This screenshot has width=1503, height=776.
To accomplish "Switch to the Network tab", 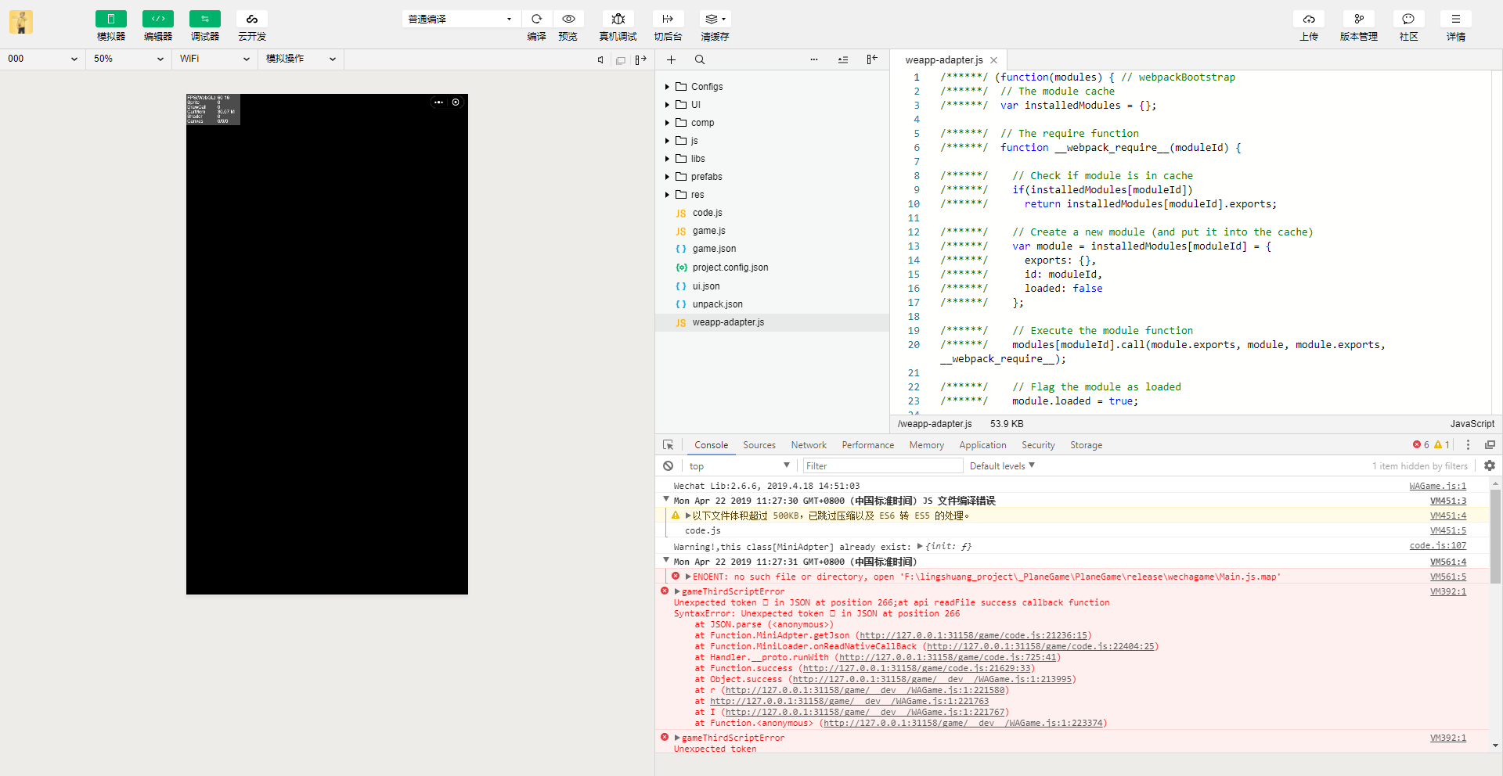I will point(808,445).
